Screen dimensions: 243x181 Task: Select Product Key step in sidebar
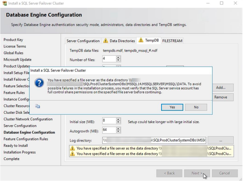click(x=13, y=40)
